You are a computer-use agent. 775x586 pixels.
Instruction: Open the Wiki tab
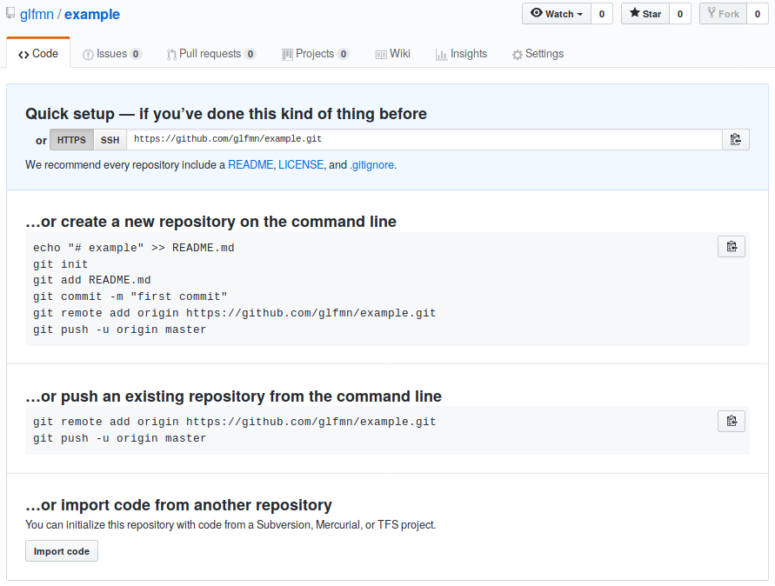[393, 54]
